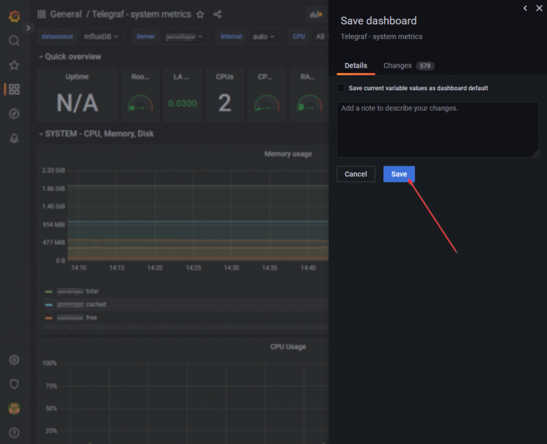The width and height of the screenshot is (547, 444).
Task: Open the search dashboards icon in sidebar
Action: pos(14,40)
